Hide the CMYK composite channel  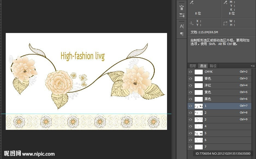190,72
